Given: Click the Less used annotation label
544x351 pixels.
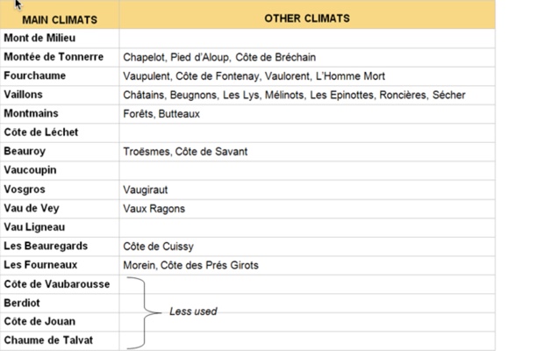Looking at the screenshot, I should coord(192,312).
